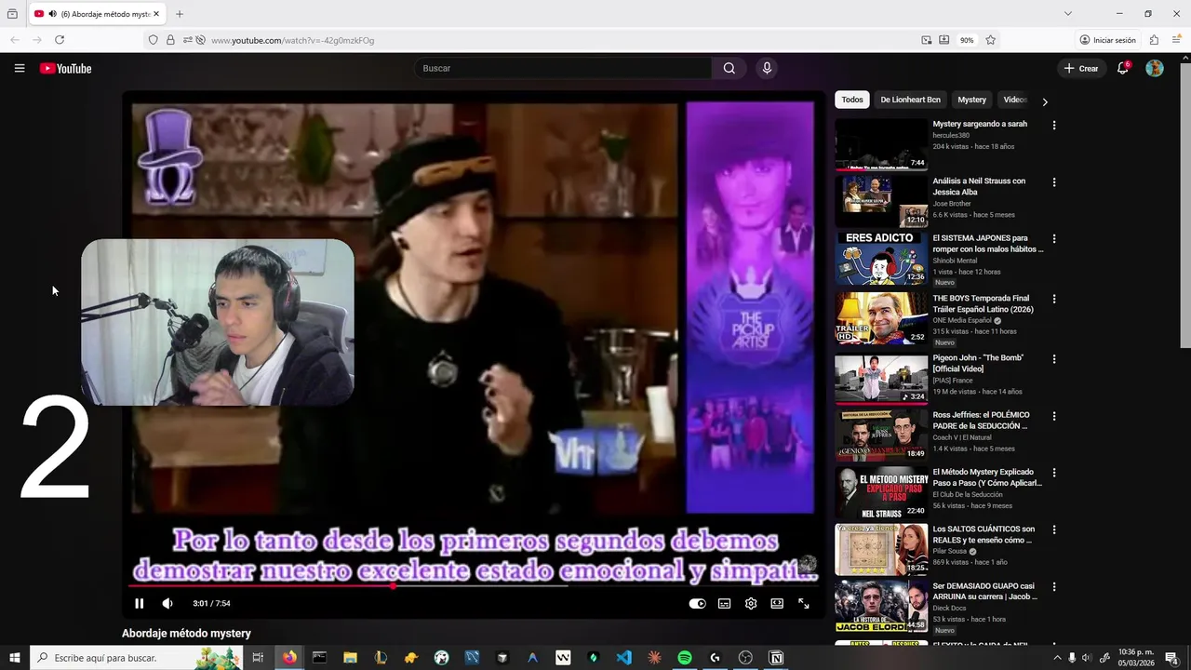
Task: Open File Explorer from the taskbar
Action: pos(350,658)
